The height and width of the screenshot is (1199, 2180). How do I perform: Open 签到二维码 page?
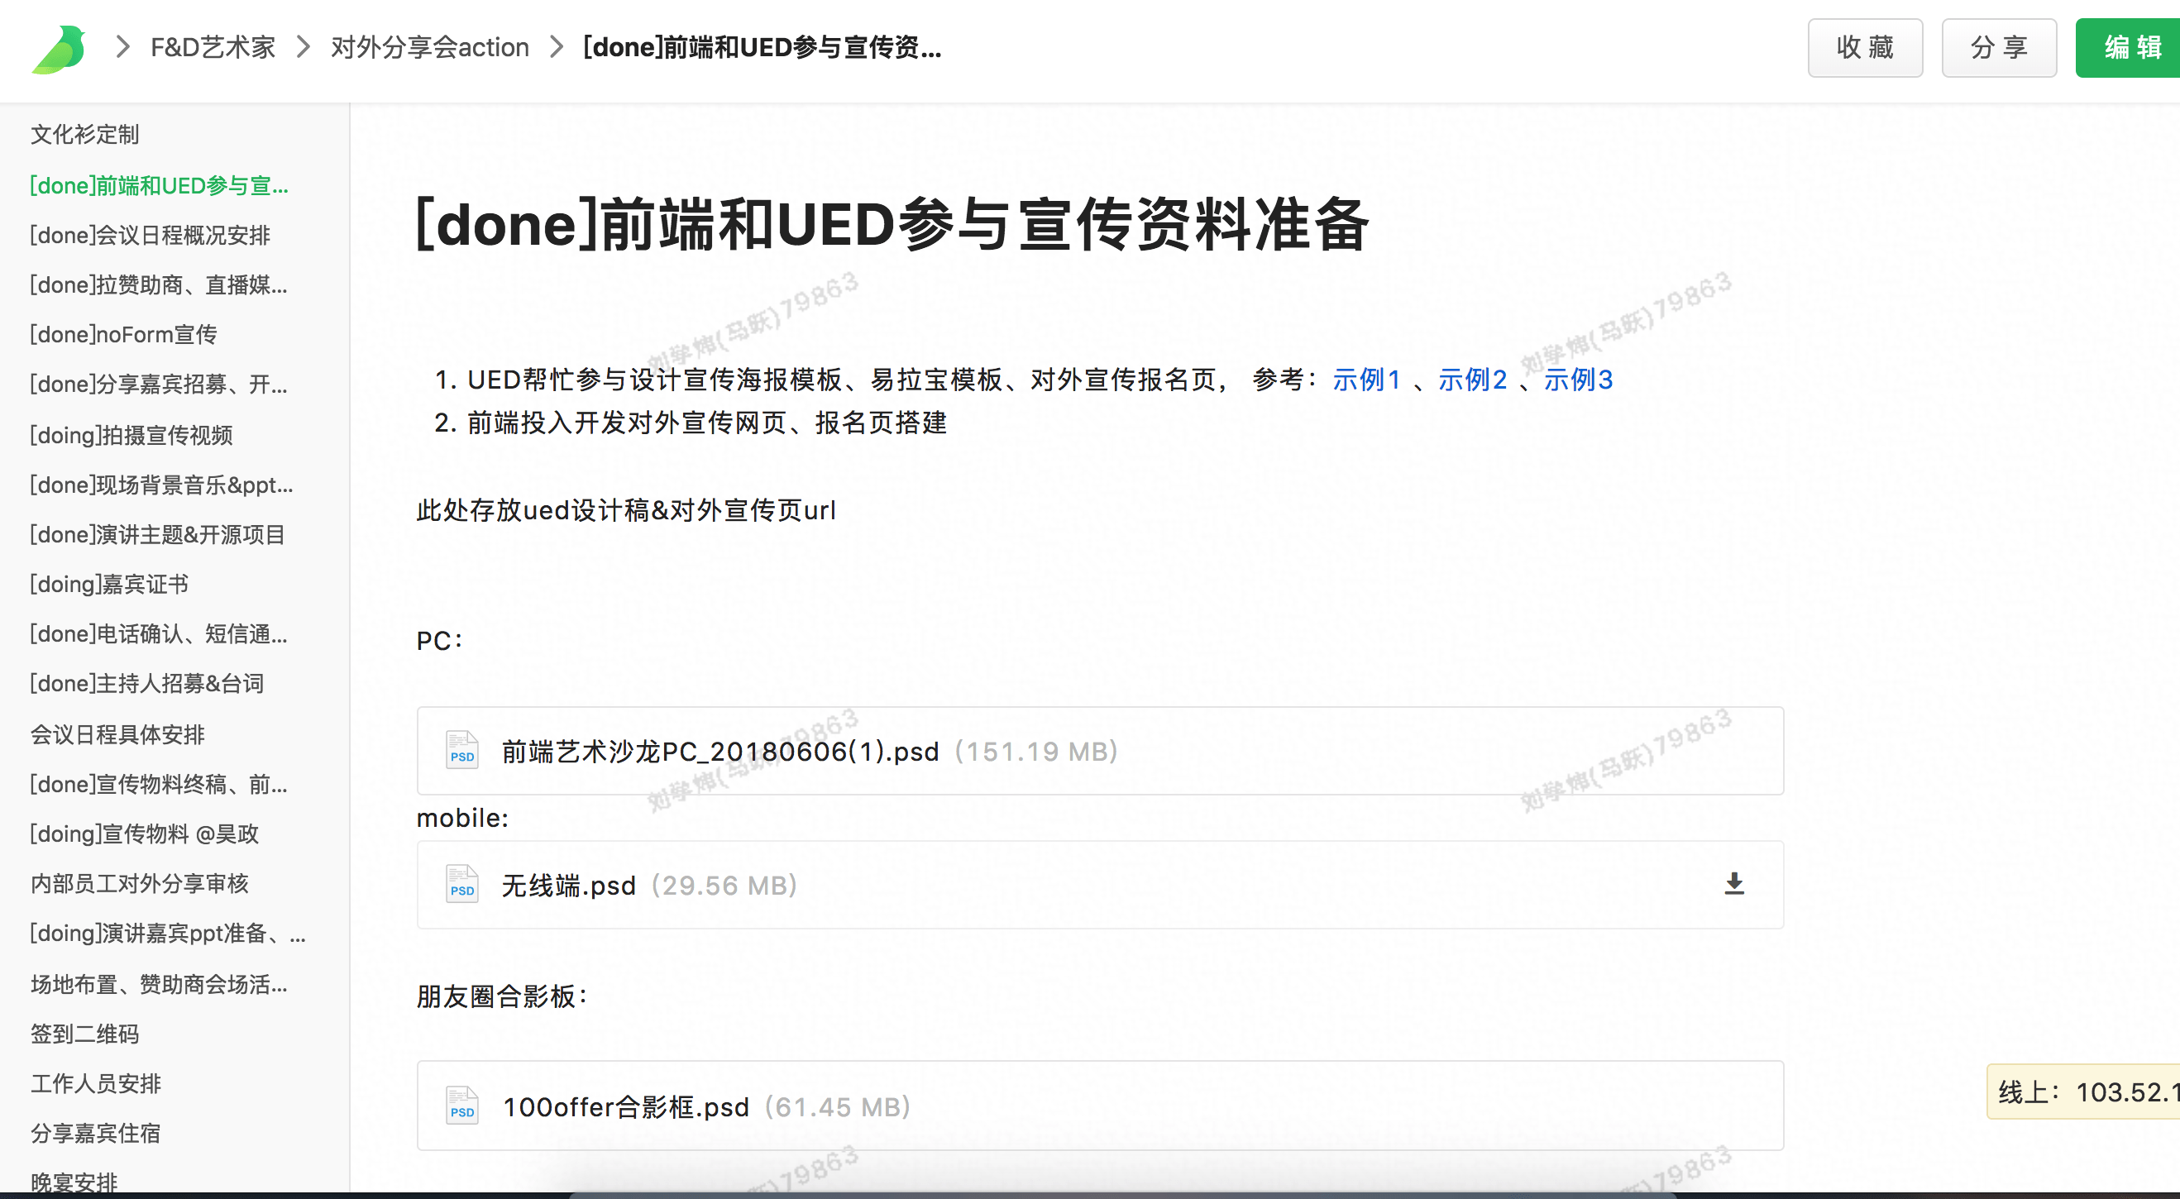[x=84, y=1034]
